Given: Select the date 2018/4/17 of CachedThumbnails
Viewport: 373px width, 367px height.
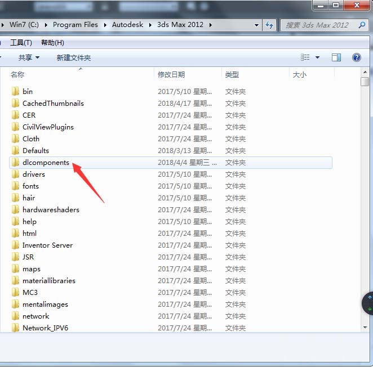Looking at the screenshot, I should [185, 104].
